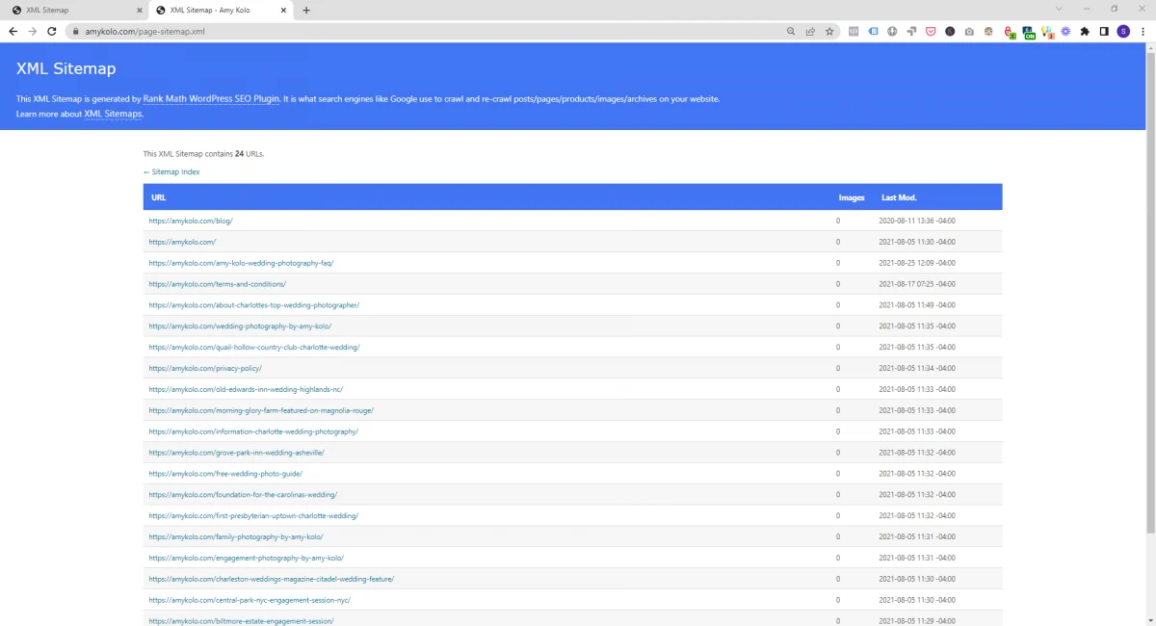This screenshot has width=1156, height=626.
Task: Open the Extensions puzzle piece menu
Action: click(1085, 31)
